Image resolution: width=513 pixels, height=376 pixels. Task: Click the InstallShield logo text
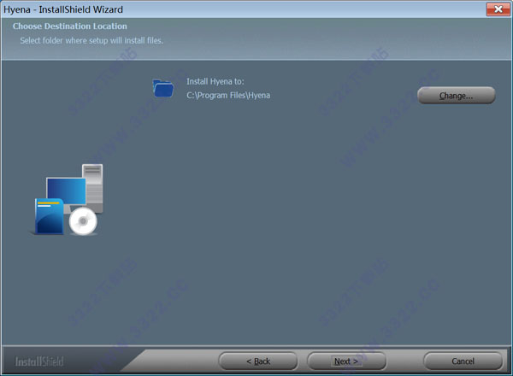[39, 361]
